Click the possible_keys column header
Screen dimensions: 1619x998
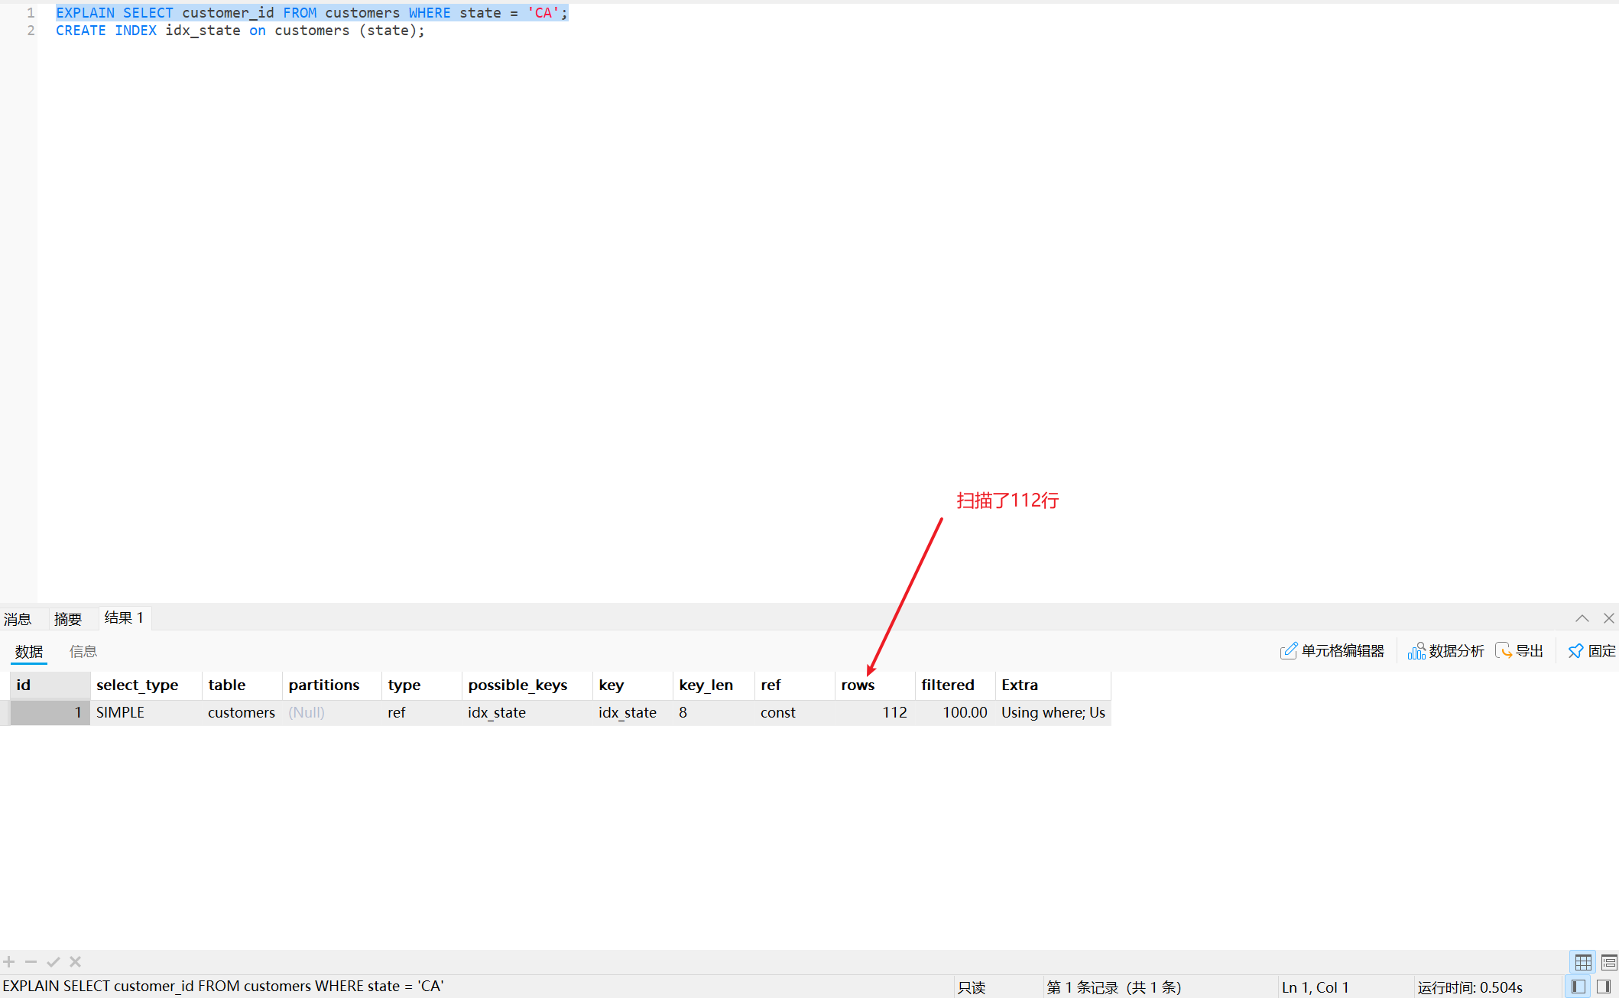click(527, 685)
